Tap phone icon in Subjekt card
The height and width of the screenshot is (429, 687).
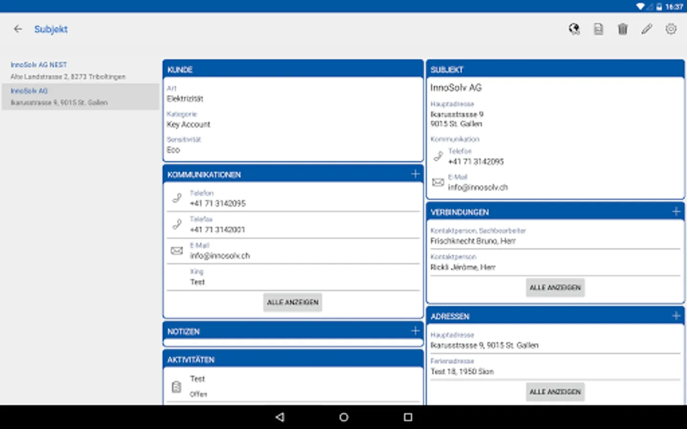coord(438,156)
